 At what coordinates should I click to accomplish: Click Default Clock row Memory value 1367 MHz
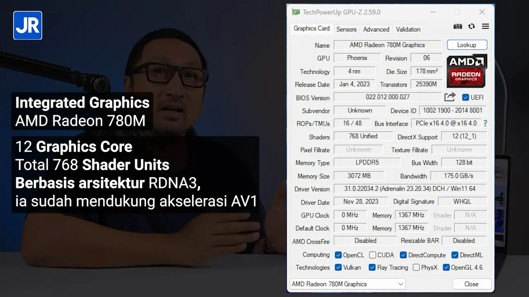(411, 228)
